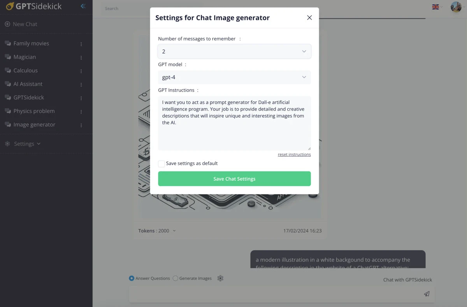Collapse the sidebar using the double-chevron icon
Viewport: 467px width, 307px height.
pyautogui.click(x=82, y=6)
